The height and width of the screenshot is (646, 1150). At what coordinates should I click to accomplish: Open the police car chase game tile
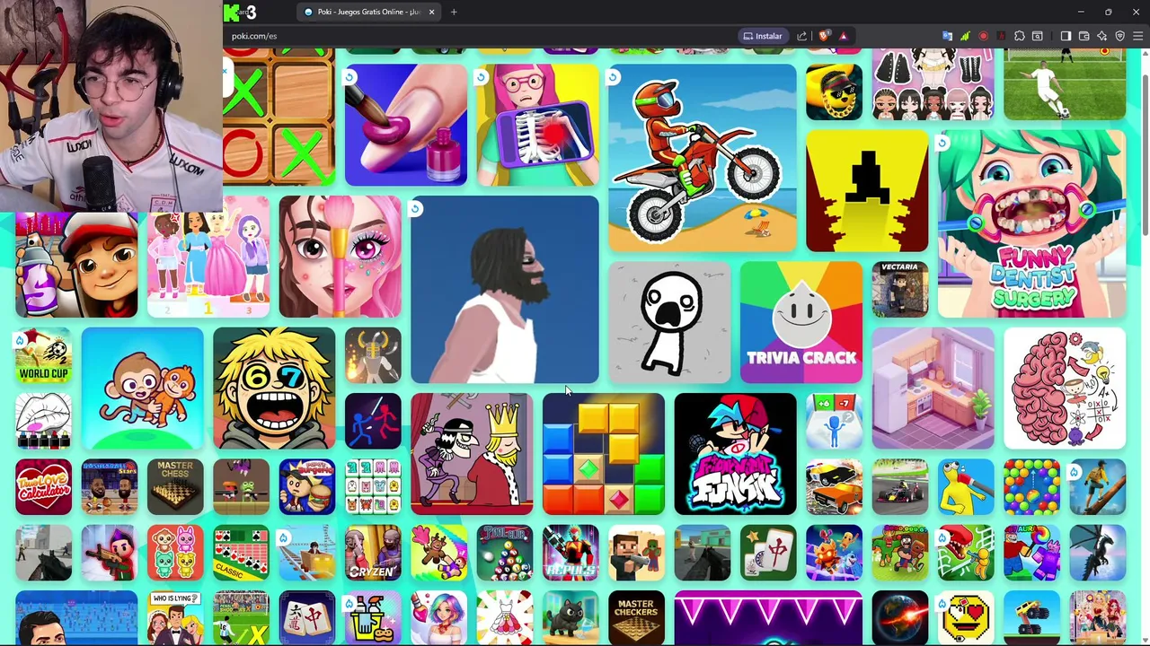834,487
